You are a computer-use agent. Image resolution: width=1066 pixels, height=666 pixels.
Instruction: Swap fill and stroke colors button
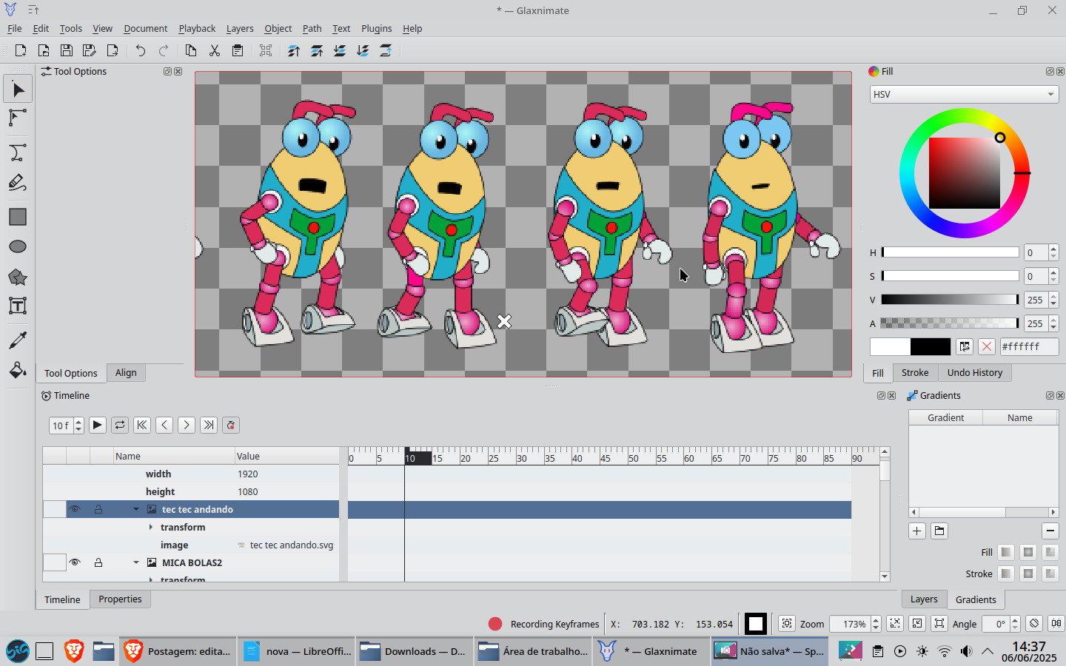click(965, 346)
